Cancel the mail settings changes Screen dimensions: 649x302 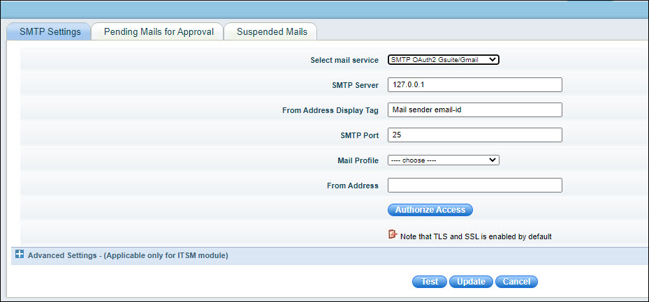(x=516, y=282)
